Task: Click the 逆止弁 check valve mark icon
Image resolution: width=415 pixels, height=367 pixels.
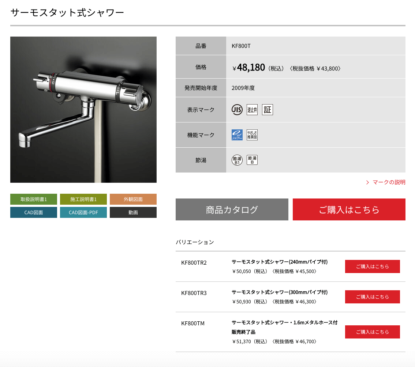Action: [x=252, y=110]
